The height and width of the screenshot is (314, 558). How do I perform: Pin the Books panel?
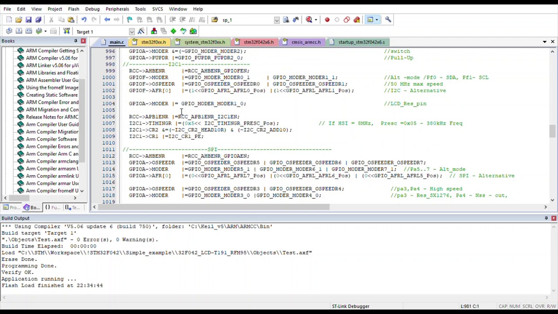point(75,41)
